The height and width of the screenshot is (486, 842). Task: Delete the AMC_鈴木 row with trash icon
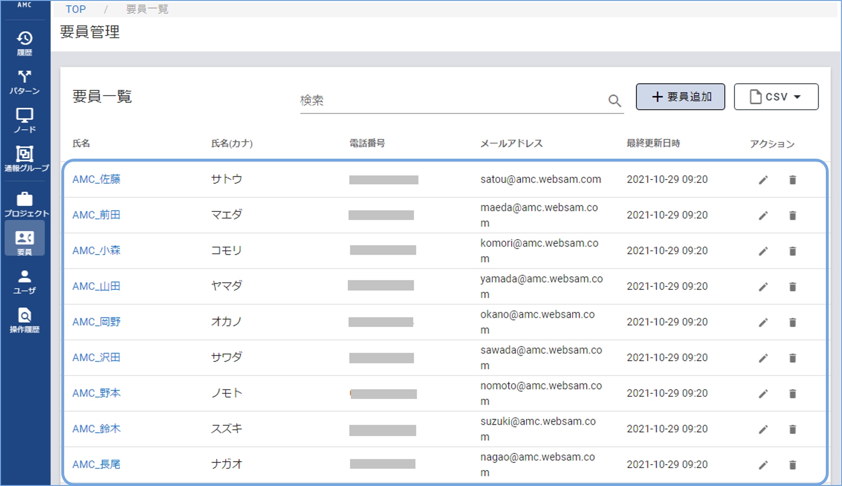[x=793, y=429]
